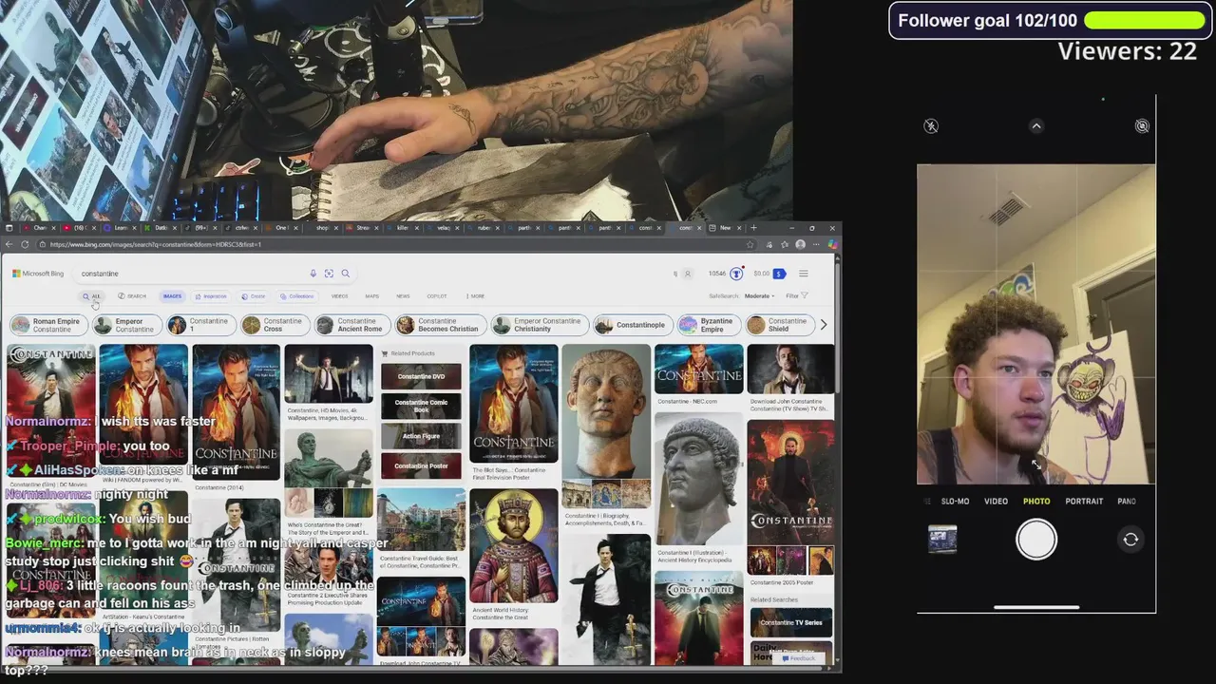Switch to the VIDEOS tab
This screenshot has width=1216, height=684.
point(339,296)
